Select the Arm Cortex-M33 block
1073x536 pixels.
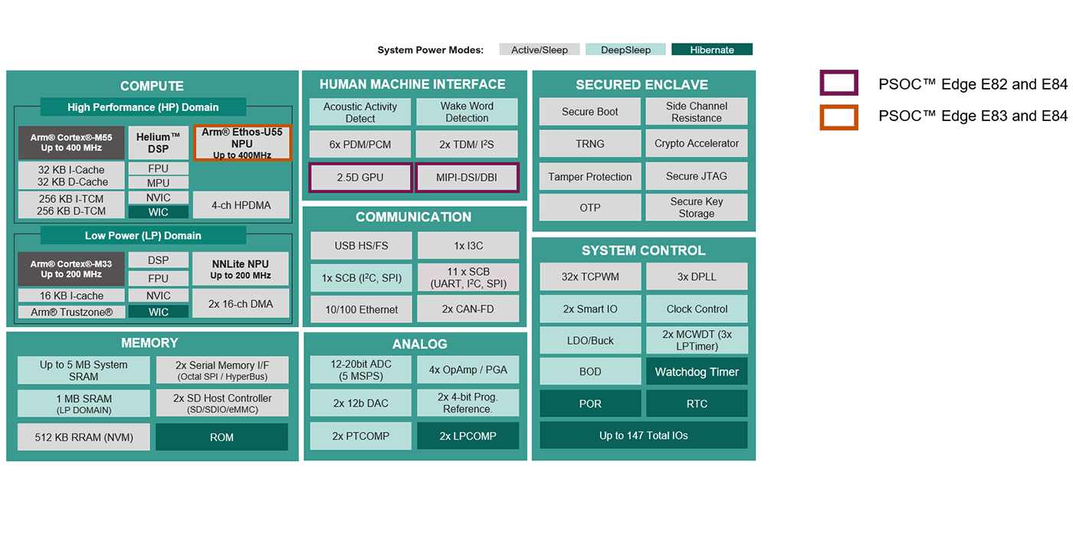coord(71,269)
